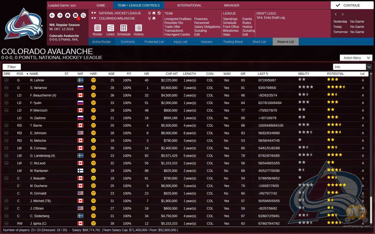Sort roster by the Potential column
The width and height of the screenshot is (375, 234).
[x=335, y=74]
